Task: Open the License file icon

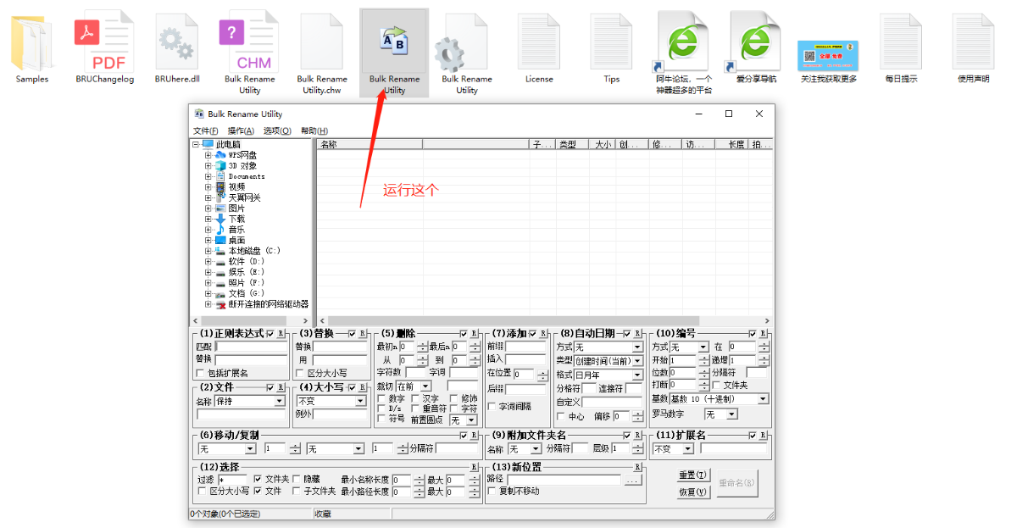Action: tap(539, 42)
